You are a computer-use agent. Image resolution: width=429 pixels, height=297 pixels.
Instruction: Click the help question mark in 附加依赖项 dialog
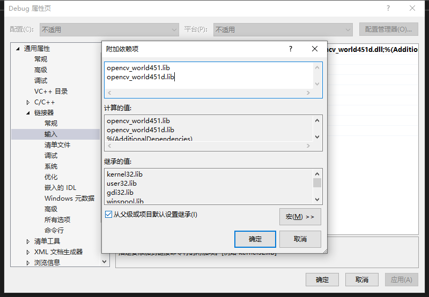pos(291,49)
